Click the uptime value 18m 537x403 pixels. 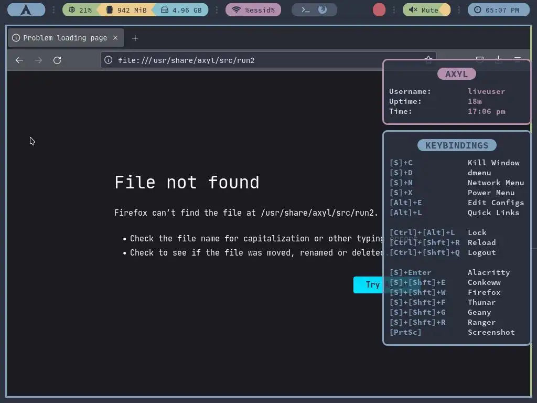click(475, 101)
